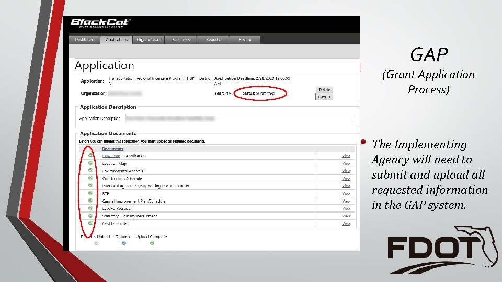This screenshot has height=282, width=502.
Task: View the Interlocal Agreement/Supporting Documentation file
Action: (346, 186)
